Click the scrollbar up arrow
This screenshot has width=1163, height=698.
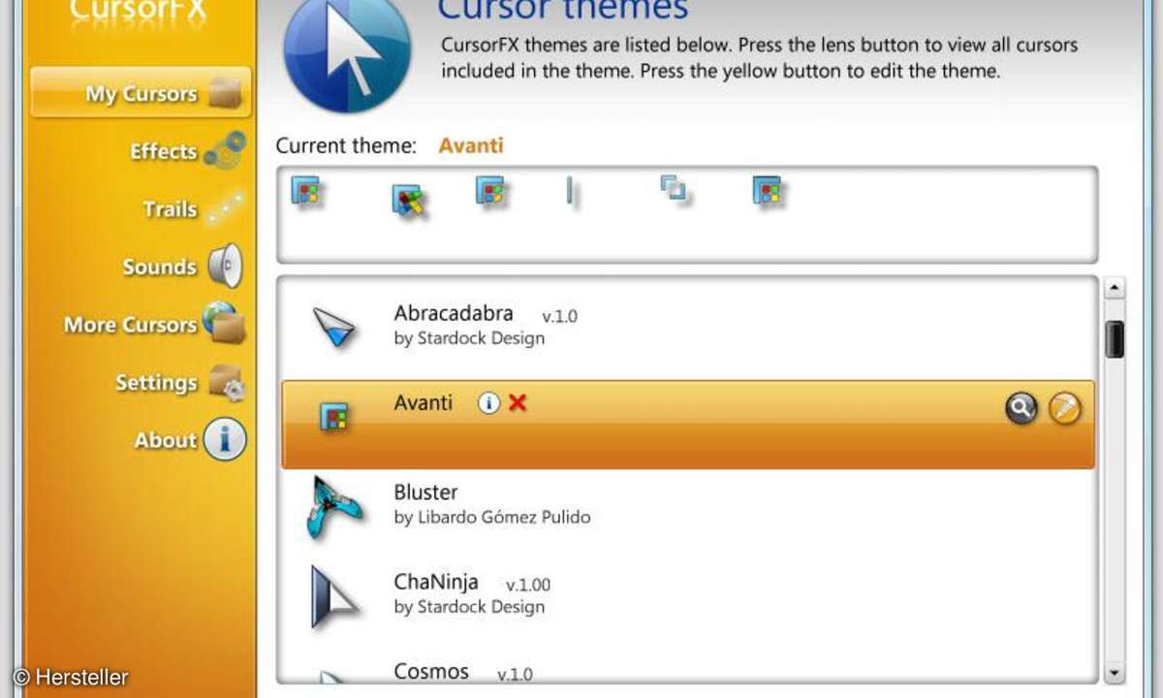[1115, 289]
